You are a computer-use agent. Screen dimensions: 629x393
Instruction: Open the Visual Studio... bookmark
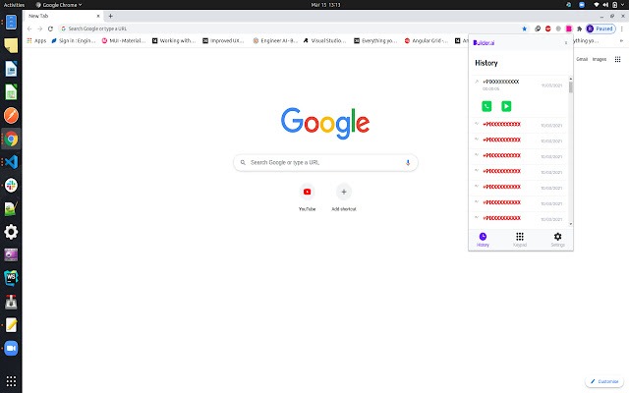(325, 40)
